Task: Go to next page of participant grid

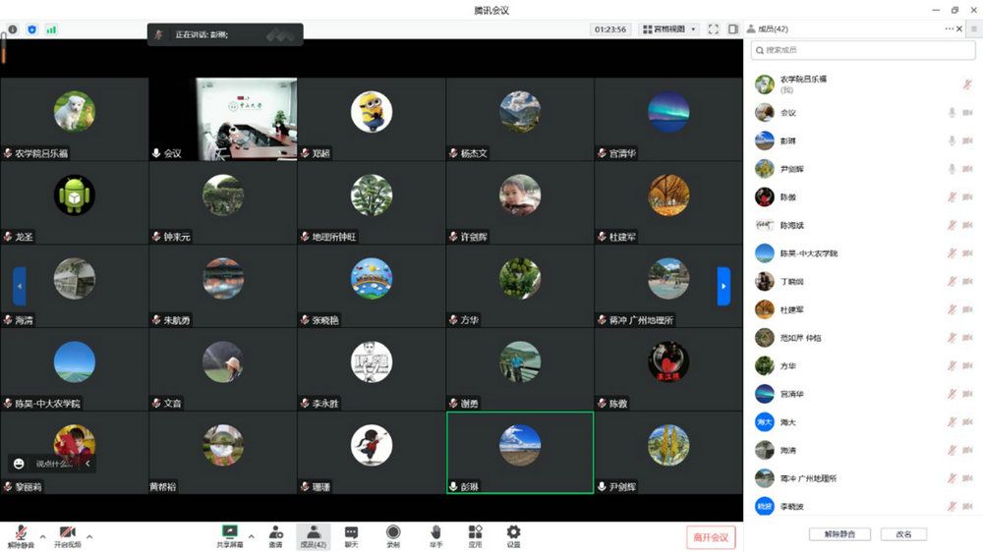Action: [x=723, y=286]
